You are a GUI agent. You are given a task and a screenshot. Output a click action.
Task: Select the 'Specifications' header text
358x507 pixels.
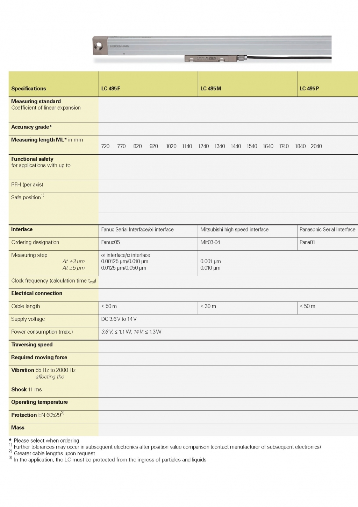pyautogui.click(x=29, y=89)
